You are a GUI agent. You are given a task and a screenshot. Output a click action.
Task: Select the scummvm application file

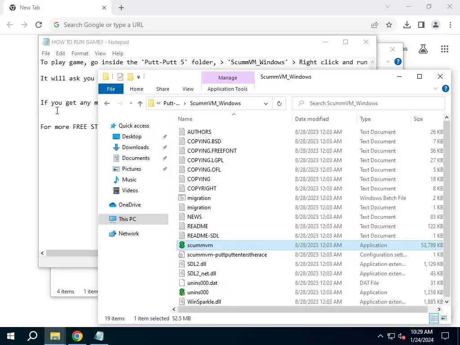310,245
